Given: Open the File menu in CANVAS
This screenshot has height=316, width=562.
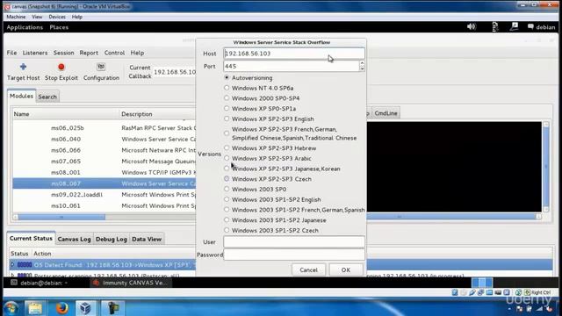Looking at the screenshot, I should click(11, 53).
